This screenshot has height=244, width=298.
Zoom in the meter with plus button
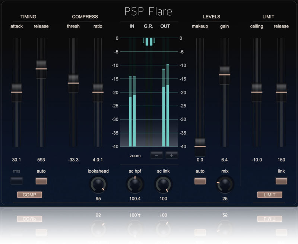pyautogui.click(x=172, y=155)
